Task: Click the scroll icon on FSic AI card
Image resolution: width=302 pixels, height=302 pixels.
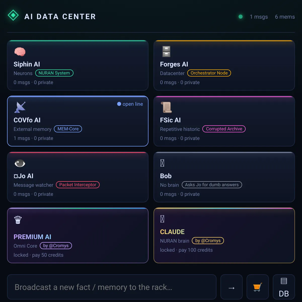Action: tap(166, 107)
